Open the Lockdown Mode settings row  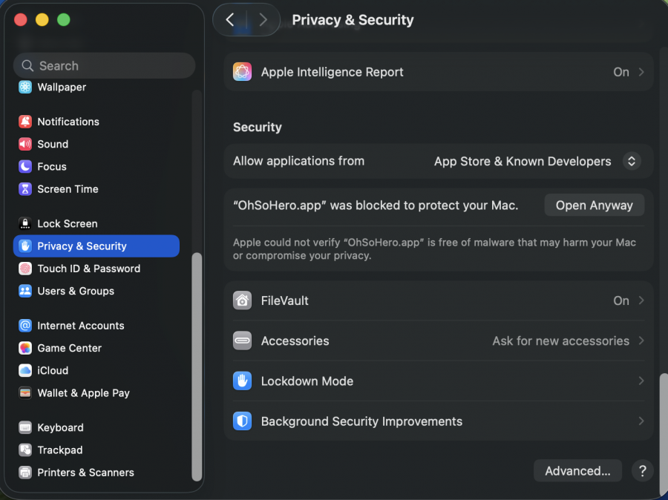[439, 381]
